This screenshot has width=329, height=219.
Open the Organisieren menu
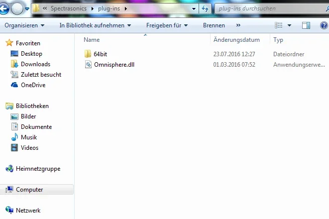point(24,25)
